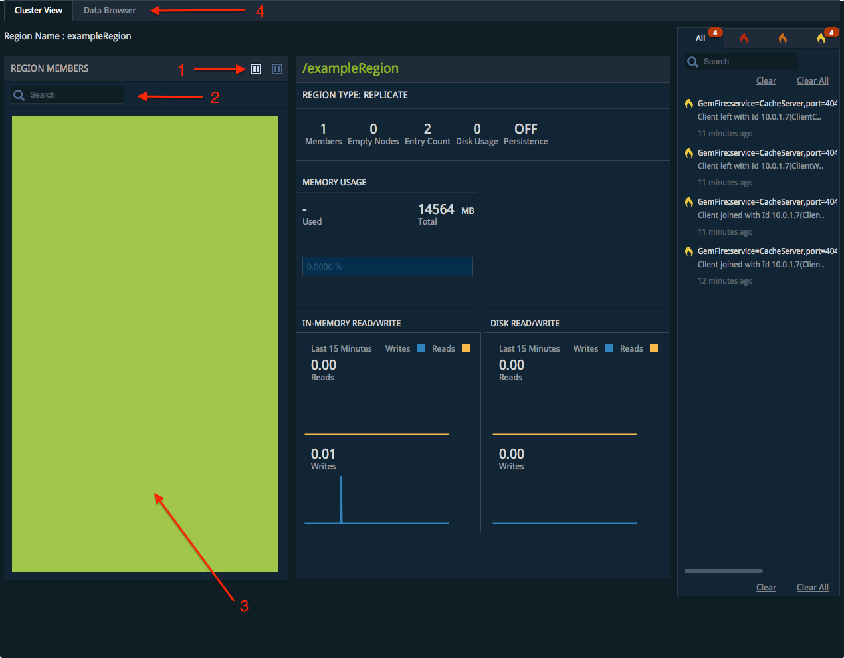This screenshot has width=844, height=658.
Task: Show warning alerts via yellow flame tab
Action: 822,39
